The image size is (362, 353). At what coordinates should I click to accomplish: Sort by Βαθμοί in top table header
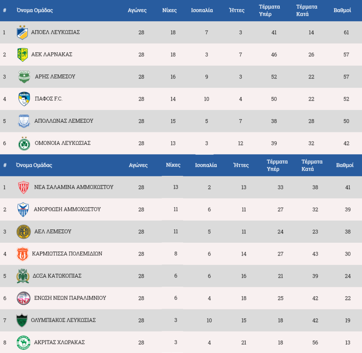(x=342, y=10)
